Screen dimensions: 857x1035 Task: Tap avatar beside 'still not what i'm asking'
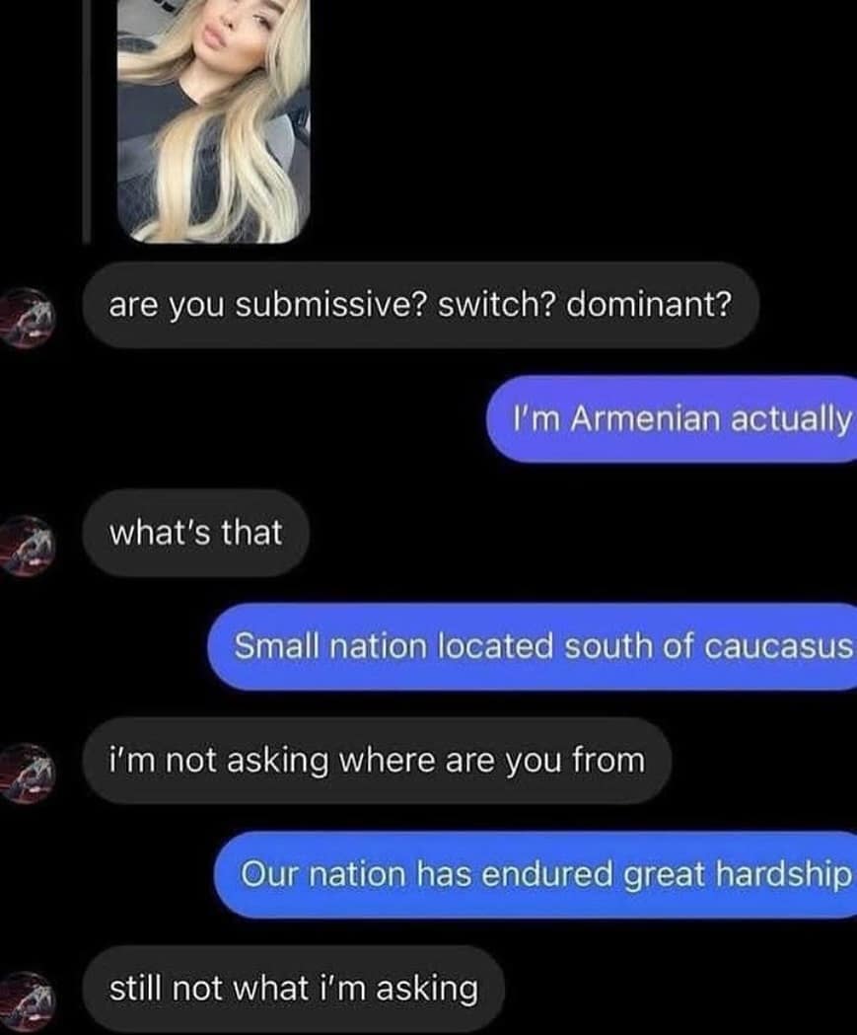tap(28, 1000)
